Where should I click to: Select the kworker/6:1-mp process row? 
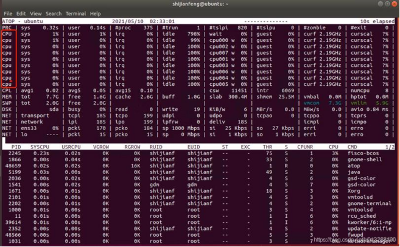click(198, 222)
